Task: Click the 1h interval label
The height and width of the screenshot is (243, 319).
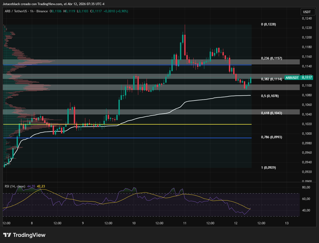Action: [x=32, y=11]
